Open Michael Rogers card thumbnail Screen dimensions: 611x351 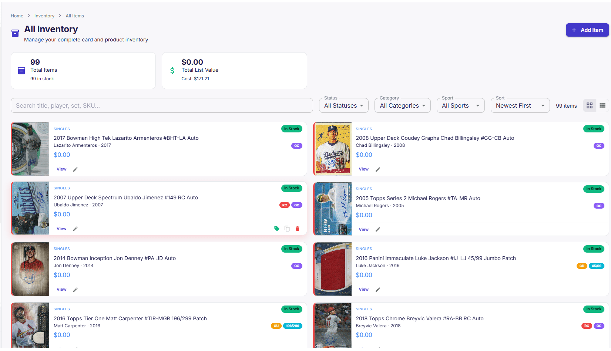pos(333,209)
